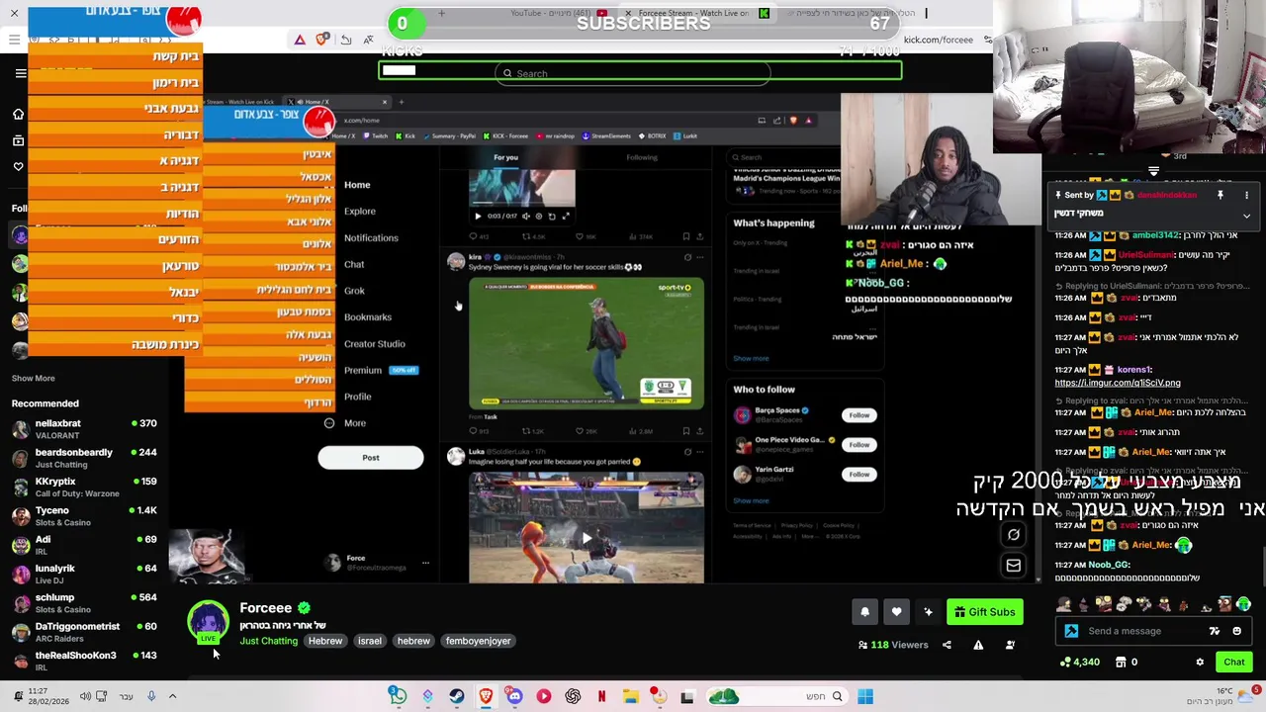Open chat settings gear
The image size is (1266, 712).
[x=1200, y=663]
